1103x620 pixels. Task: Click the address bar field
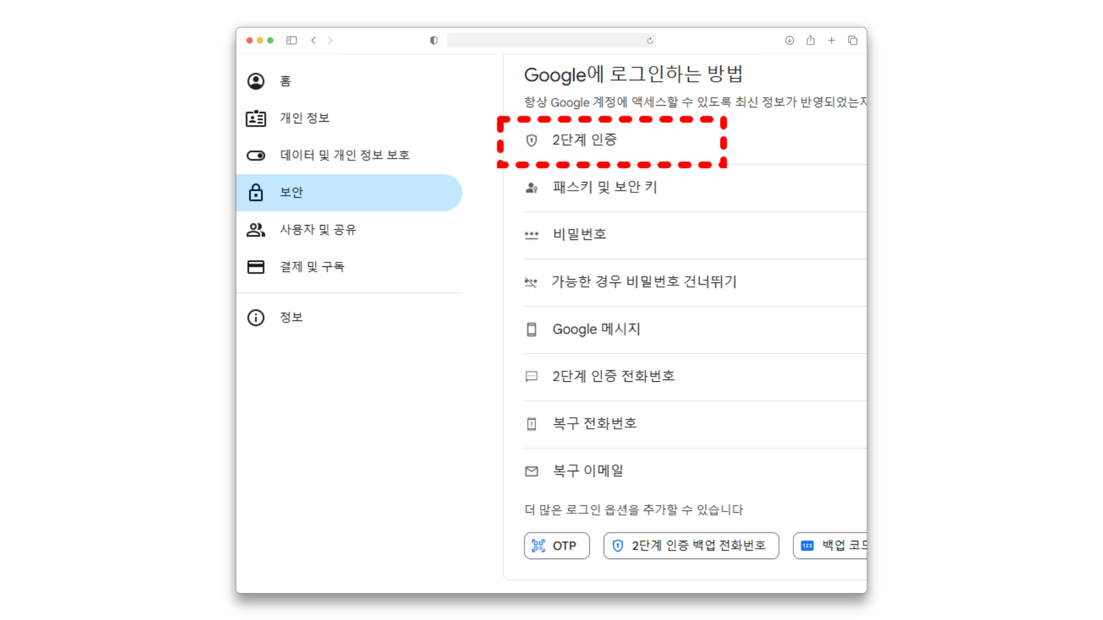[546, 40]
